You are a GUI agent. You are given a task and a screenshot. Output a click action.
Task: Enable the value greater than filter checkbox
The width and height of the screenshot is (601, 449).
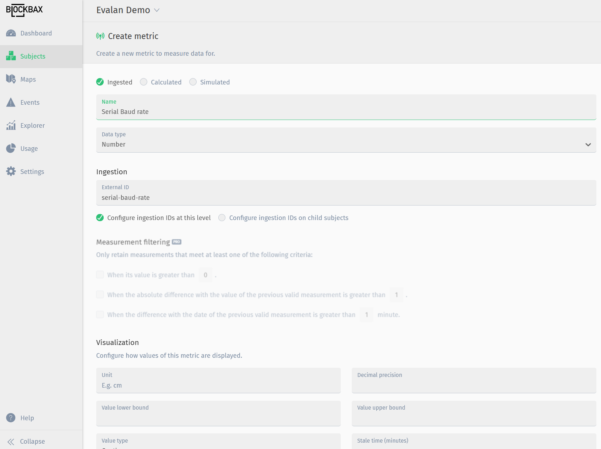tap(100, 275)
